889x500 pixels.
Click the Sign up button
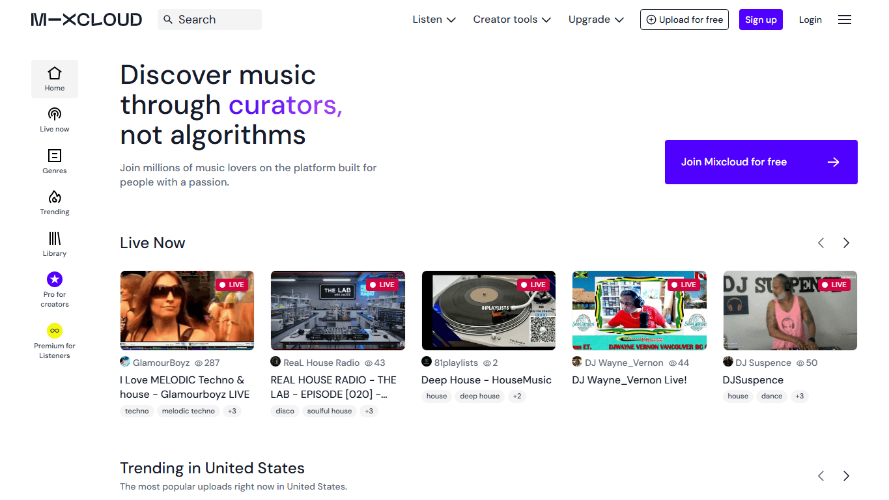point(761,20)
